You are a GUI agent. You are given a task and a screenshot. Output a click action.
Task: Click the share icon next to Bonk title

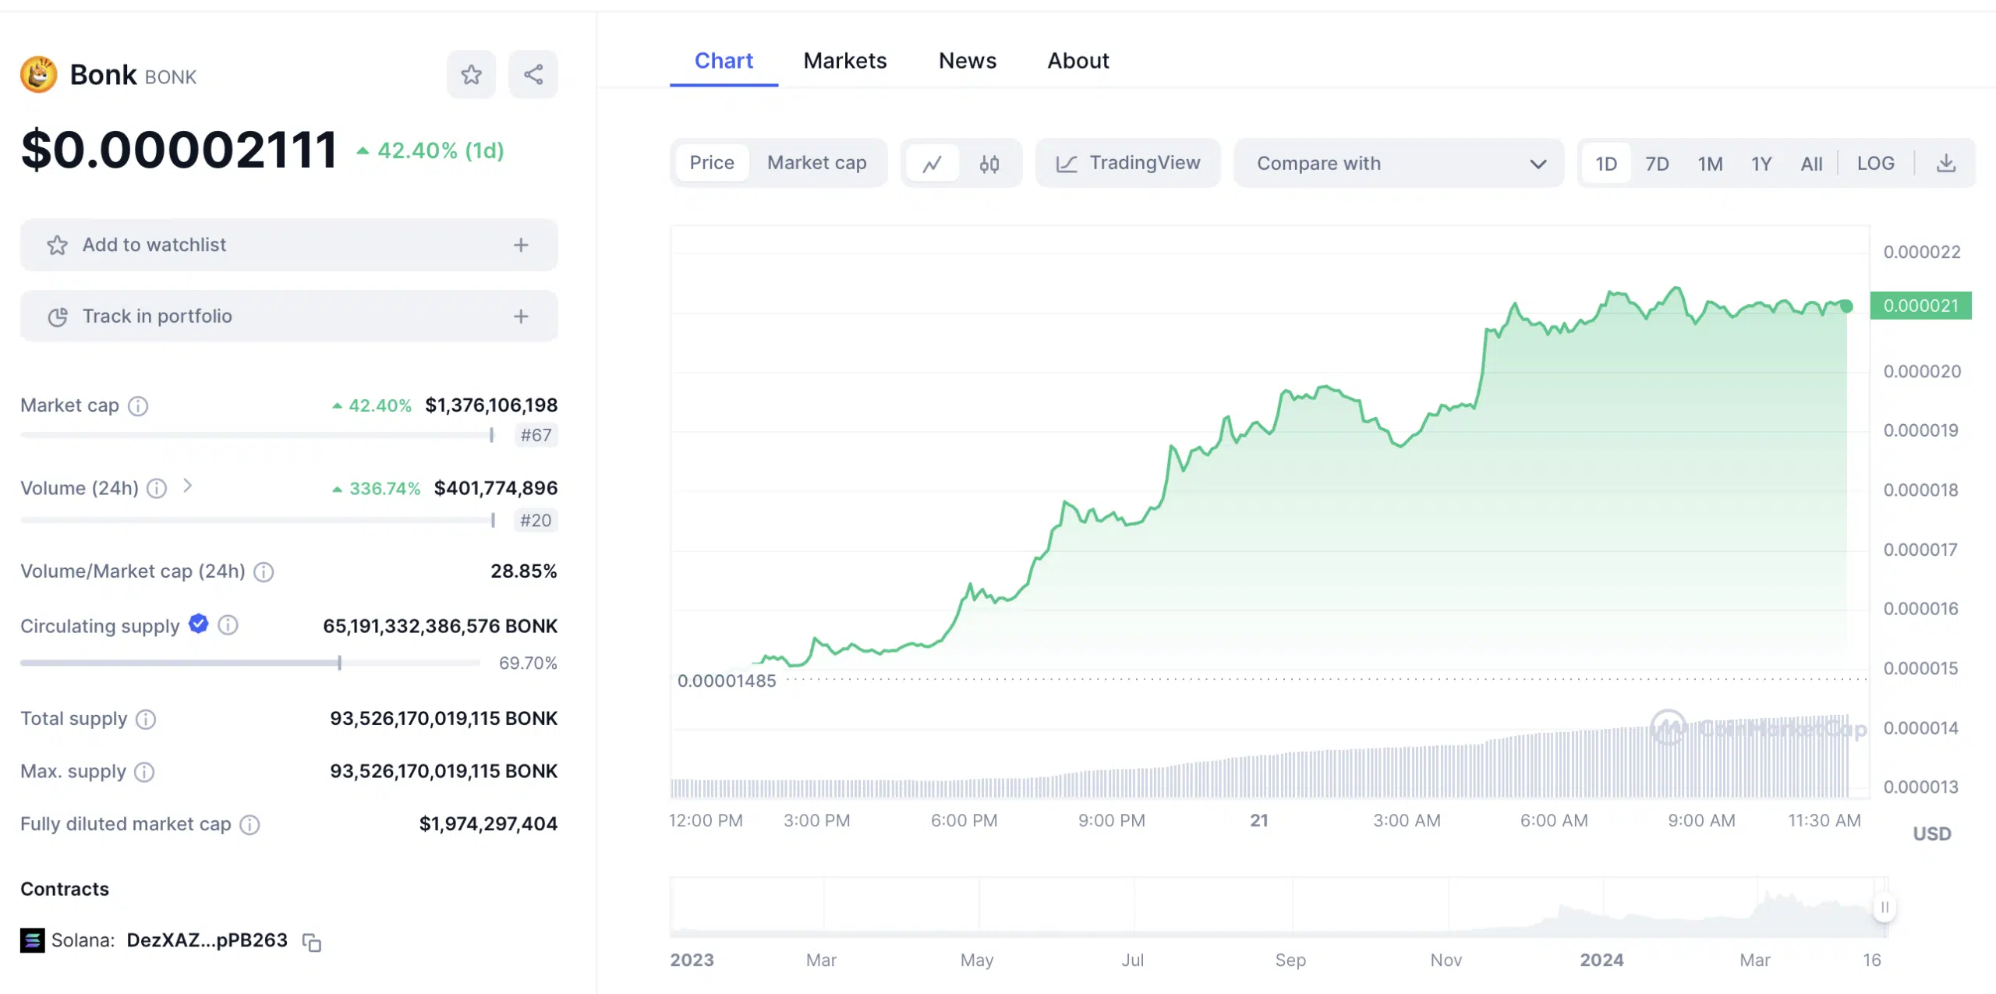click(x=533, y=75)
